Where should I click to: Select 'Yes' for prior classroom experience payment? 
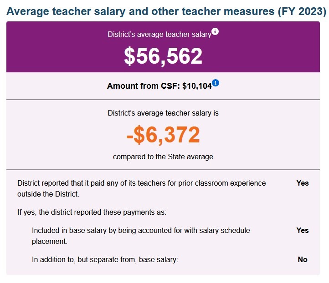click(303, 183)
